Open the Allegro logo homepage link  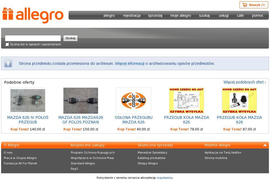coord(33,15)
